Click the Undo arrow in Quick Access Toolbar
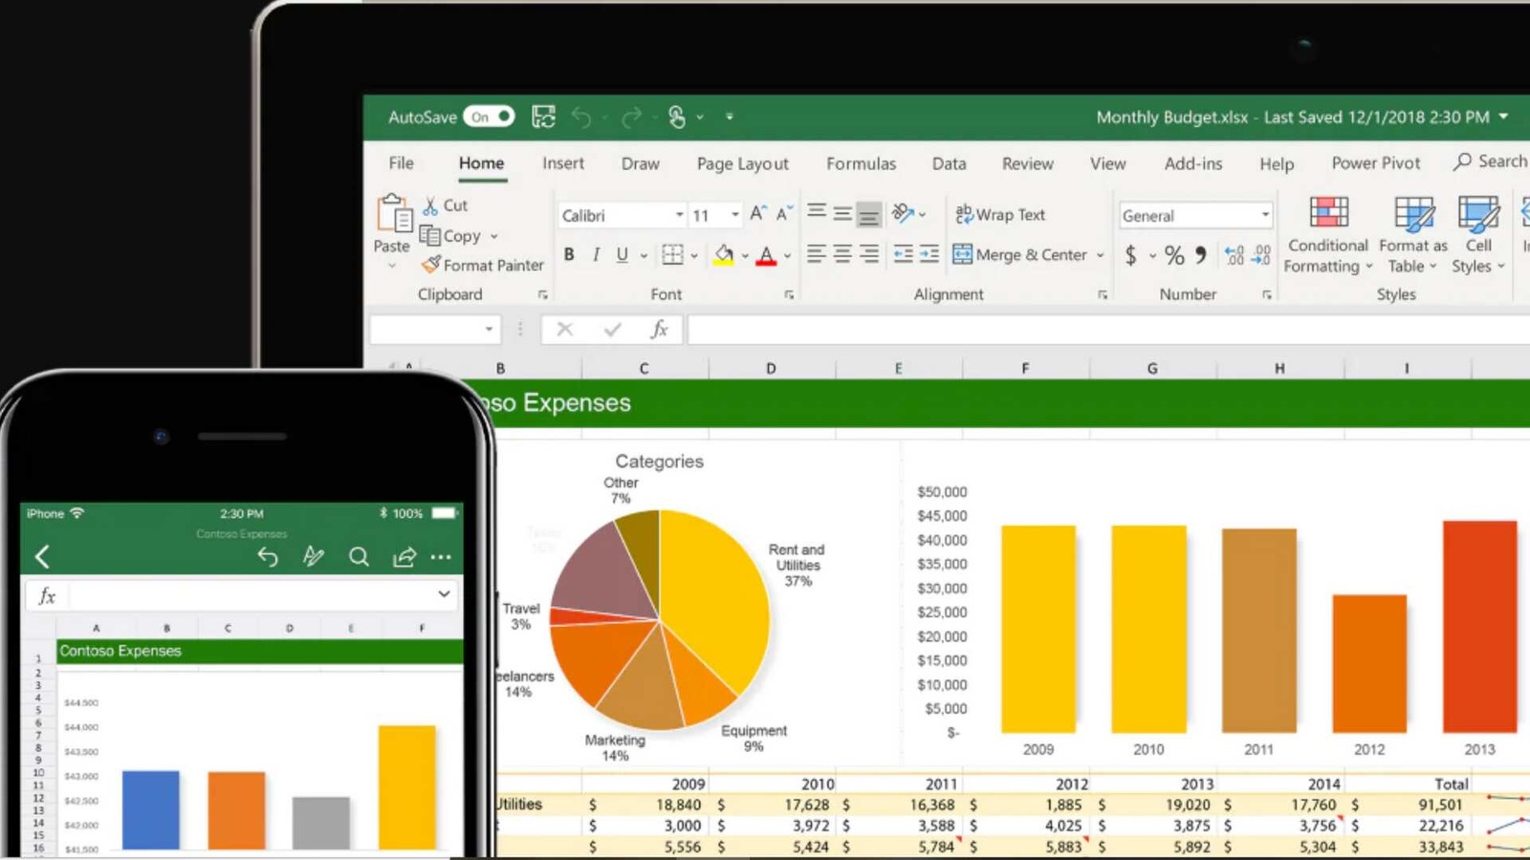The image size is (1530, 860). click(582, 117)
